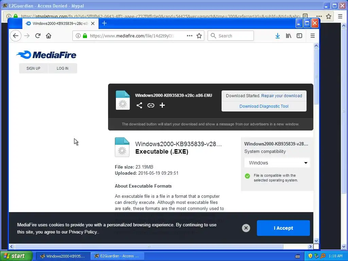Bookmark the MediaFire page with the star
This screenshot has width=348, height=261.
199,36
